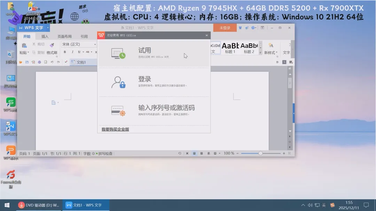Click the 文档1 - WPS 文字 taskbar button
Image resolution: width=376 pixels, height=211 pixels.
[86, 205]
